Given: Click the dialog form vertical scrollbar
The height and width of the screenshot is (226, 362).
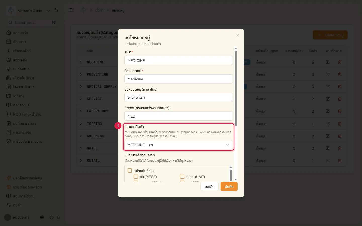Looking at the screenshot, I should 236,88.
